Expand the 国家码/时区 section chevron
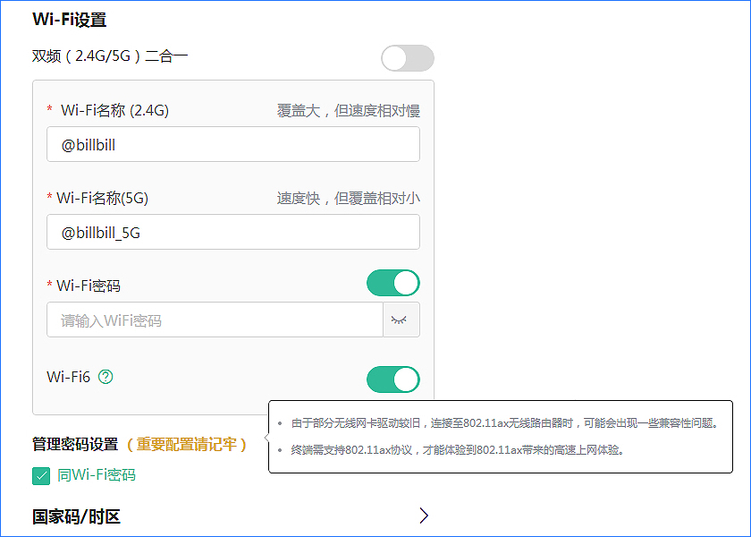Image resolution: width=751 pixels, height=537 pixels. coord(423,516)
